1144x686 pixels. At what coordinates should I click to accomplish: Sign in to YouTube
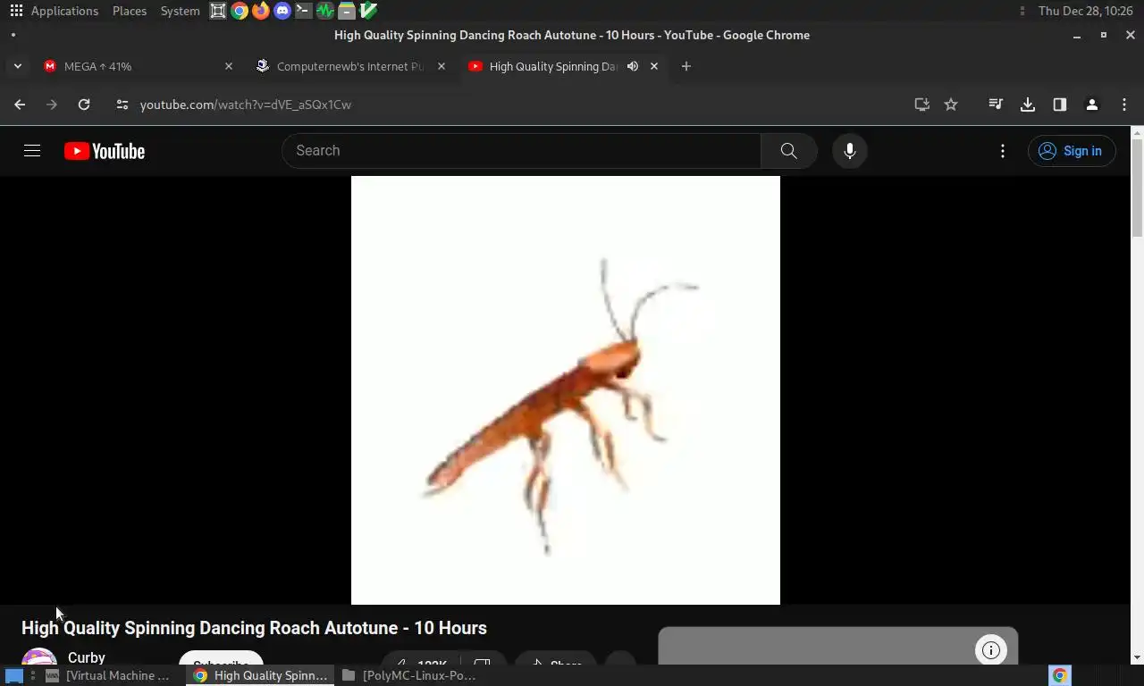[1072, 151]
